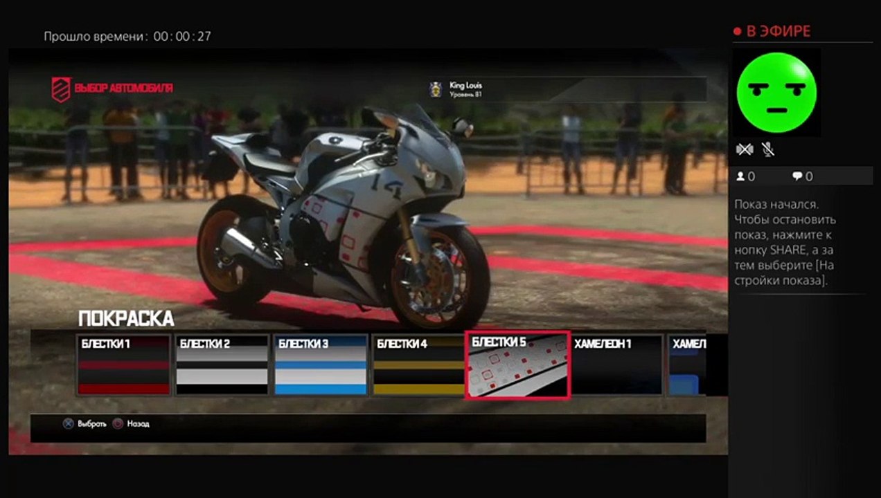
Task: Click the viewers count icon
Action: coord(740,176)
